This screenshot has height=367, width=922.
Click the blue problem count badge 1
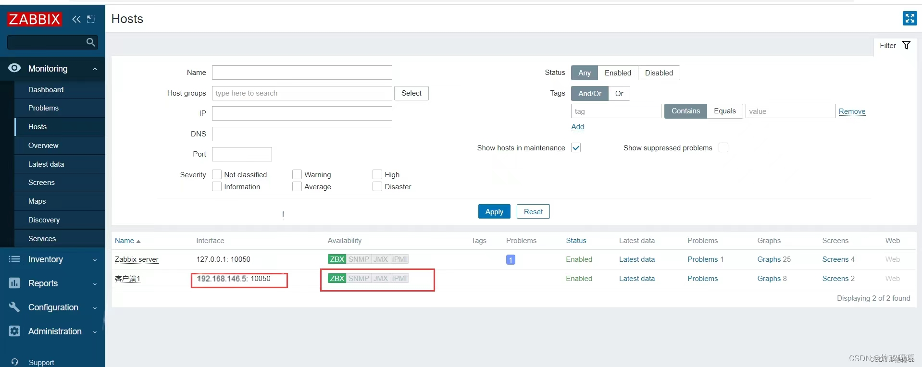pos(511,260)
